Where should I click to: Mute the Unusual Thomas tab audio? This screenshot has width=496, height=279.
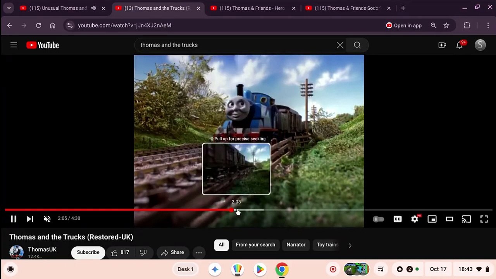coord(93,8)
